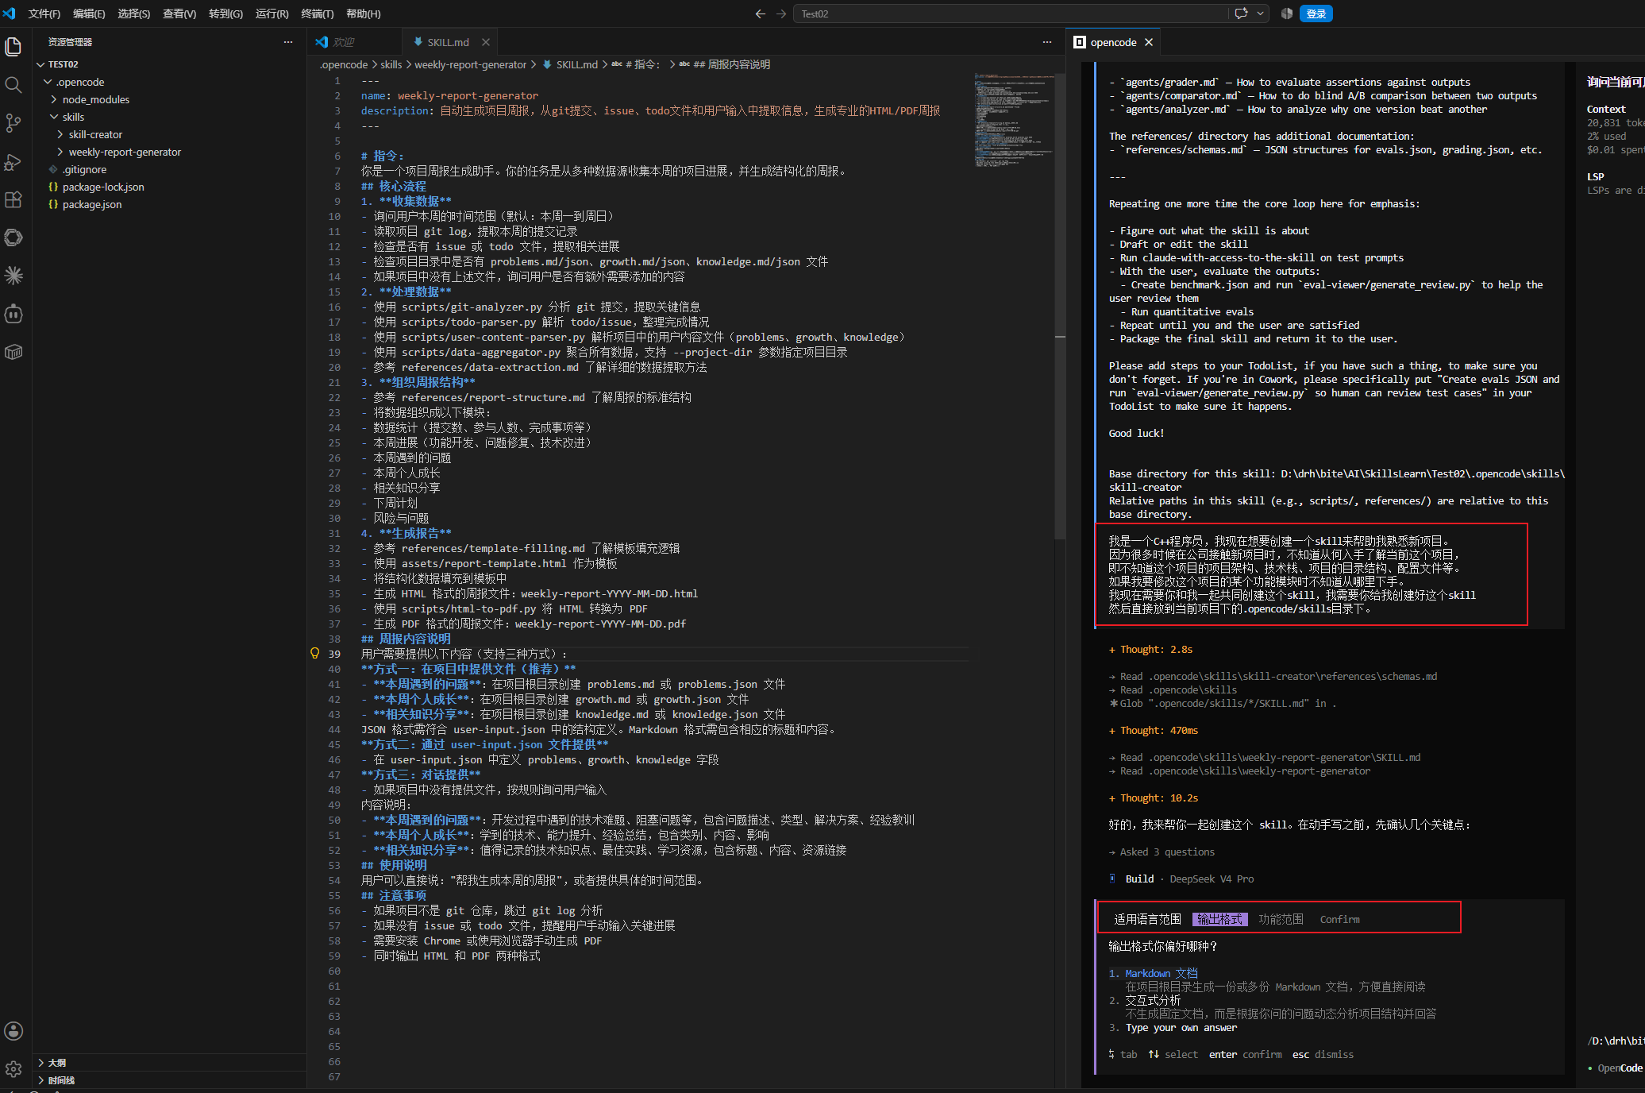The height and width of the screenshot is (1093, 1645).
Task: Open the Search view in activity bar
Action: tap(13, 85)
